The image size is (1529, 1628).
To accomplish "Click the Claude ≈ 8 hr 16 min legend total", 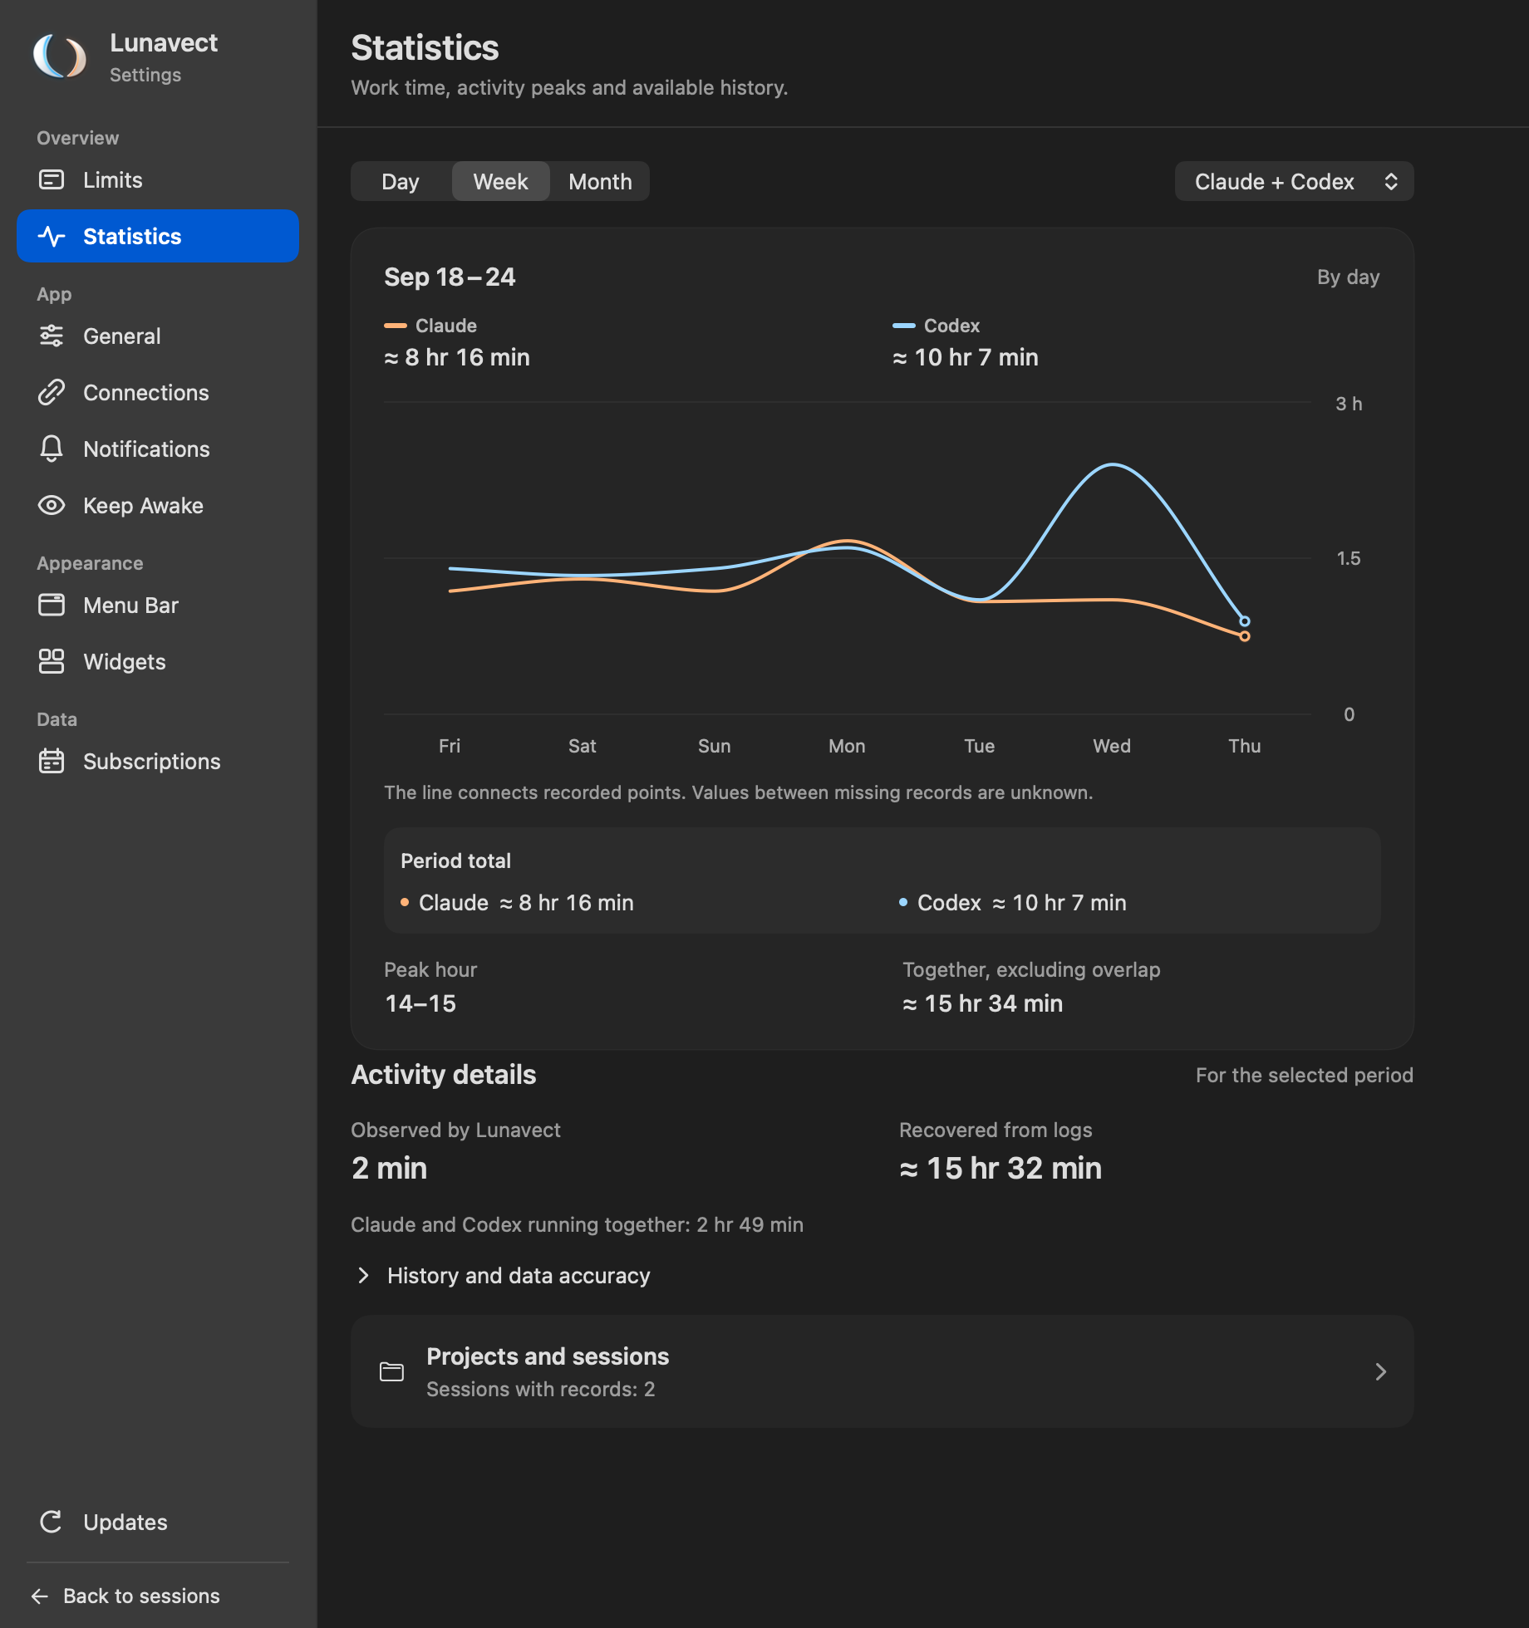I will pos(457,357).
